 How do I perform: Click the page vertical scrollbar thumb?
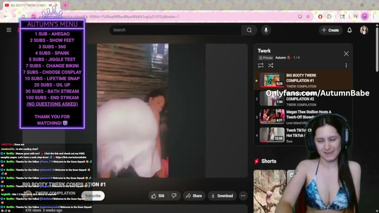(377, 49)
